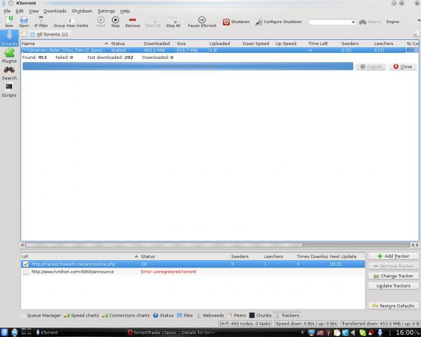Click the data scan progress bar

(x=188, y=66)
